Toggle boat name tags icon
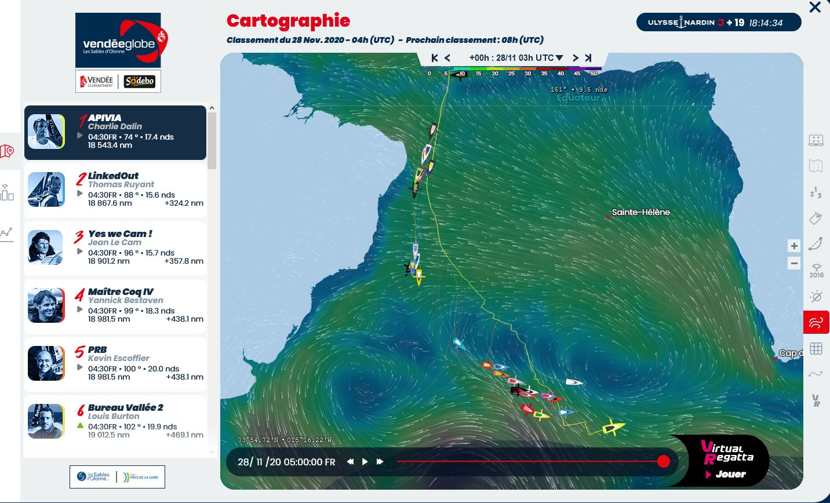The image size is (830, 503). tap(816, 218)
